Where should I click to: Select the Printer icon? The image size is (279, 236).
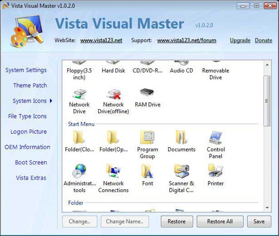pos(216,171)
